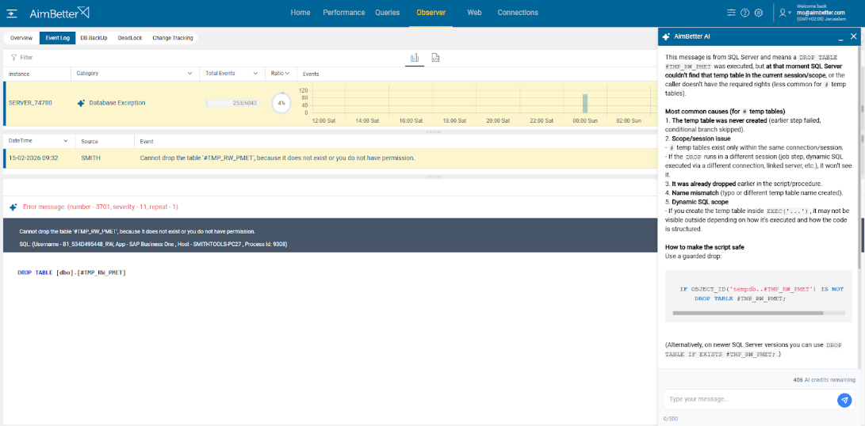Send message with the paper plane button
Screen dimensions: 865x426
(x=844, y=400)
